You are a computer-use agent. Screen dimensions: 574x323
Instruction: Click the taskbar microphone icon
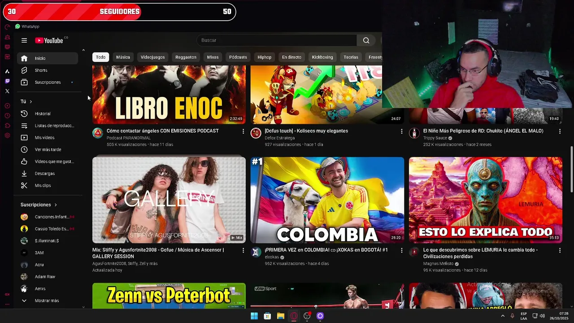(512, 316)
